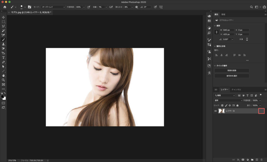Image resolution: width=267 pixels, height=162 pixels.
Task: Click the white background color swatch
Action: (x=5, y=99)
